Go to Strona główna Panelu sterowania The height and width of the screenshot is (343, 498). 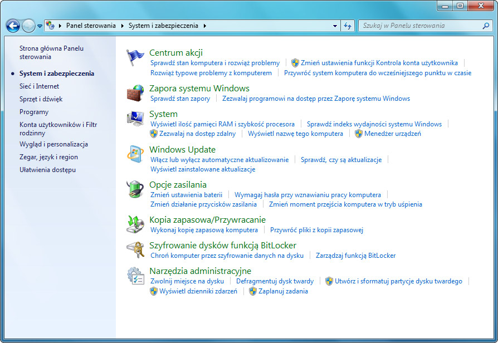point(51,52)
